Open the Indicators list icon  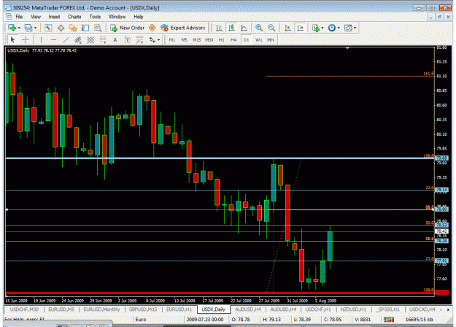point(316,28)
